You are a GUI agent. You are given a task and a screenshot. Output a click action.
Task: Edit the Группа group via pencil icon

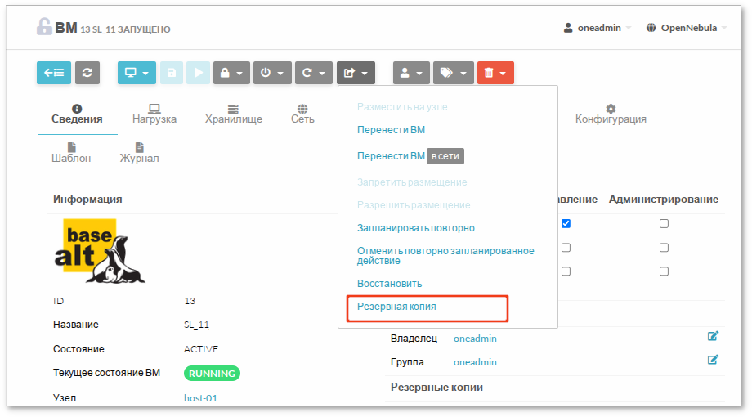(713, 360)
